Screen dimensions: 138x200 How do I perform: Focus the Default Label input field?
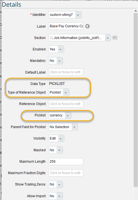[x=66, y=72]
